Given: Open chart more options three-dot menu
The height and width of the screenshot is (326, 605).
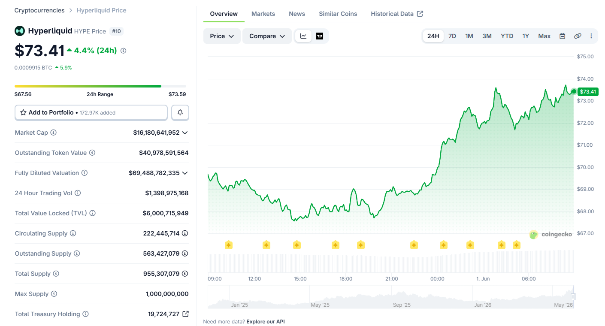Looking at the screenshot, I should (x=591, y=36).
